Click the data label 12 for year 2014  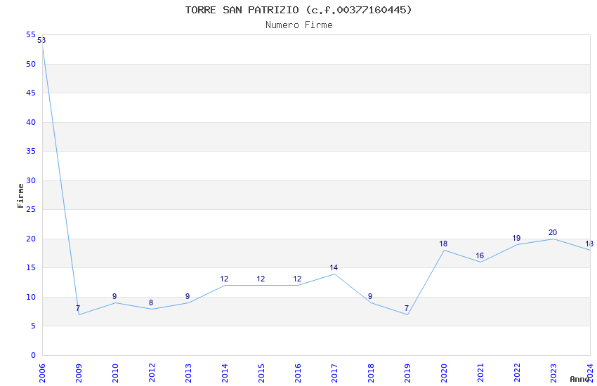point(224,279)
